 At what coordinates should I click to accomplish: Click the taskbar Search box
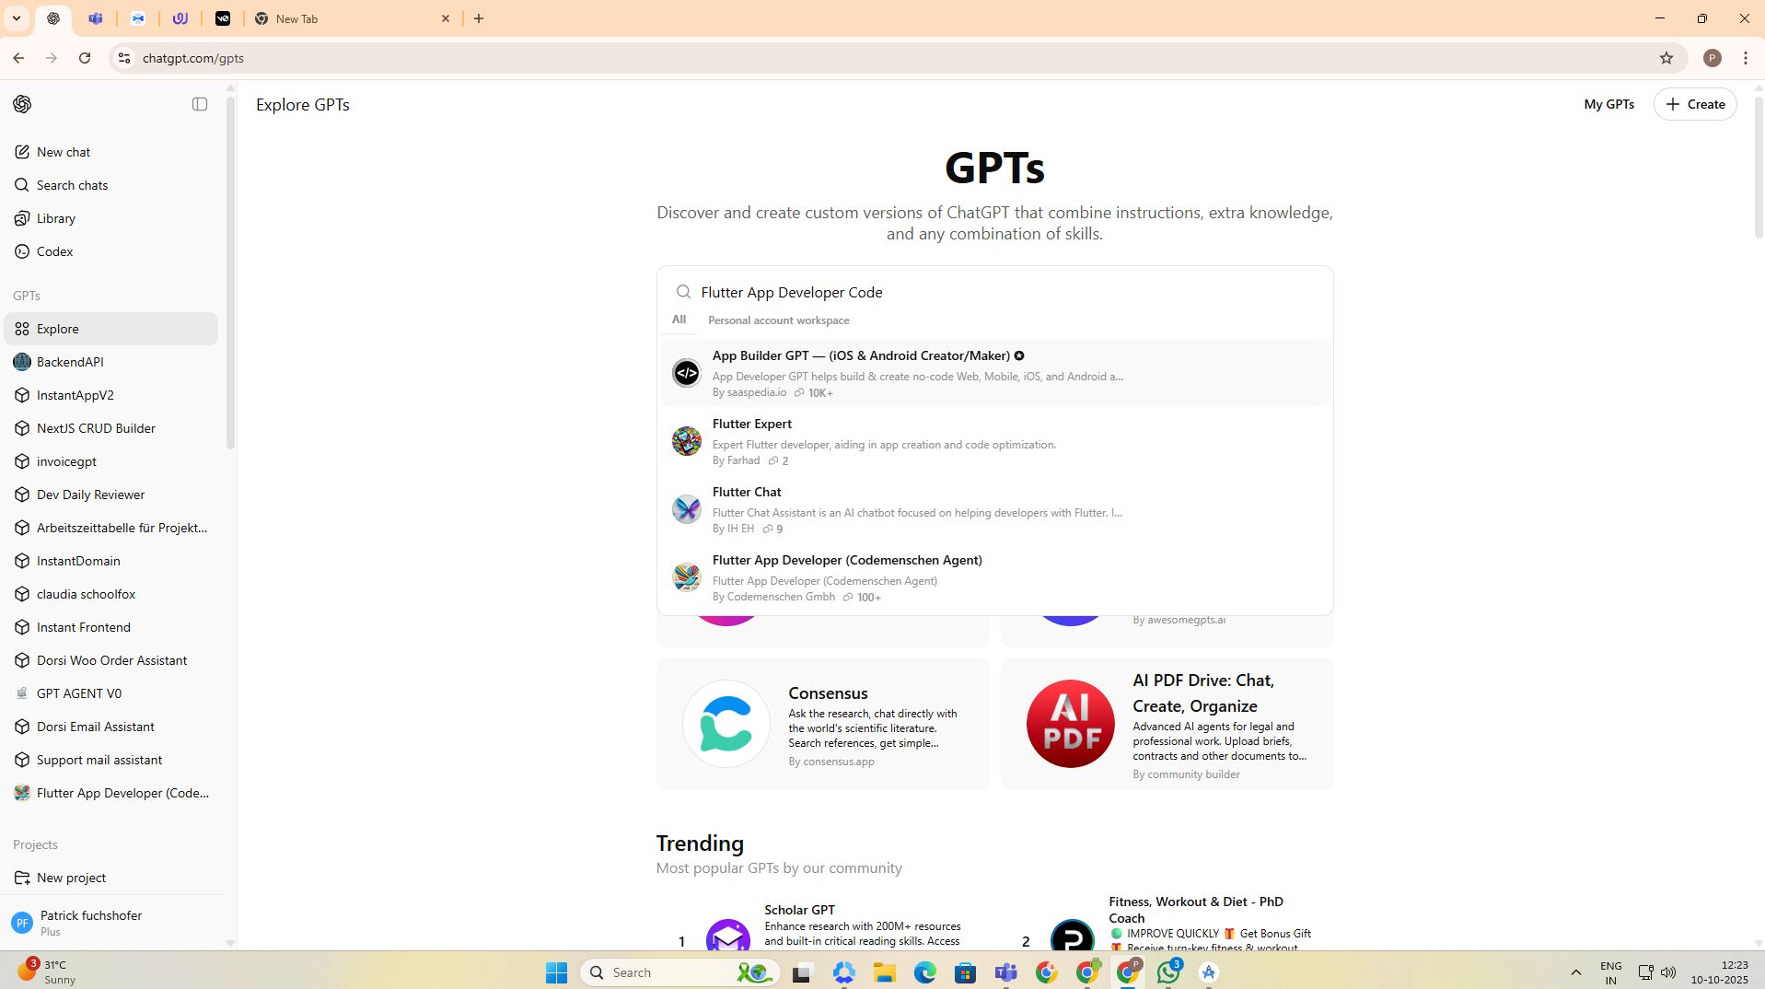coord(680,972)
